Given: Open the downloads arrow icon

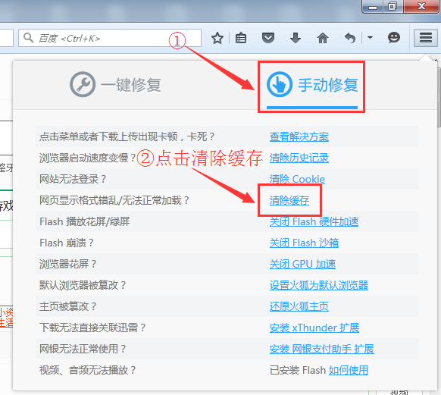Looking at the screenshot, I should point(296,38).
